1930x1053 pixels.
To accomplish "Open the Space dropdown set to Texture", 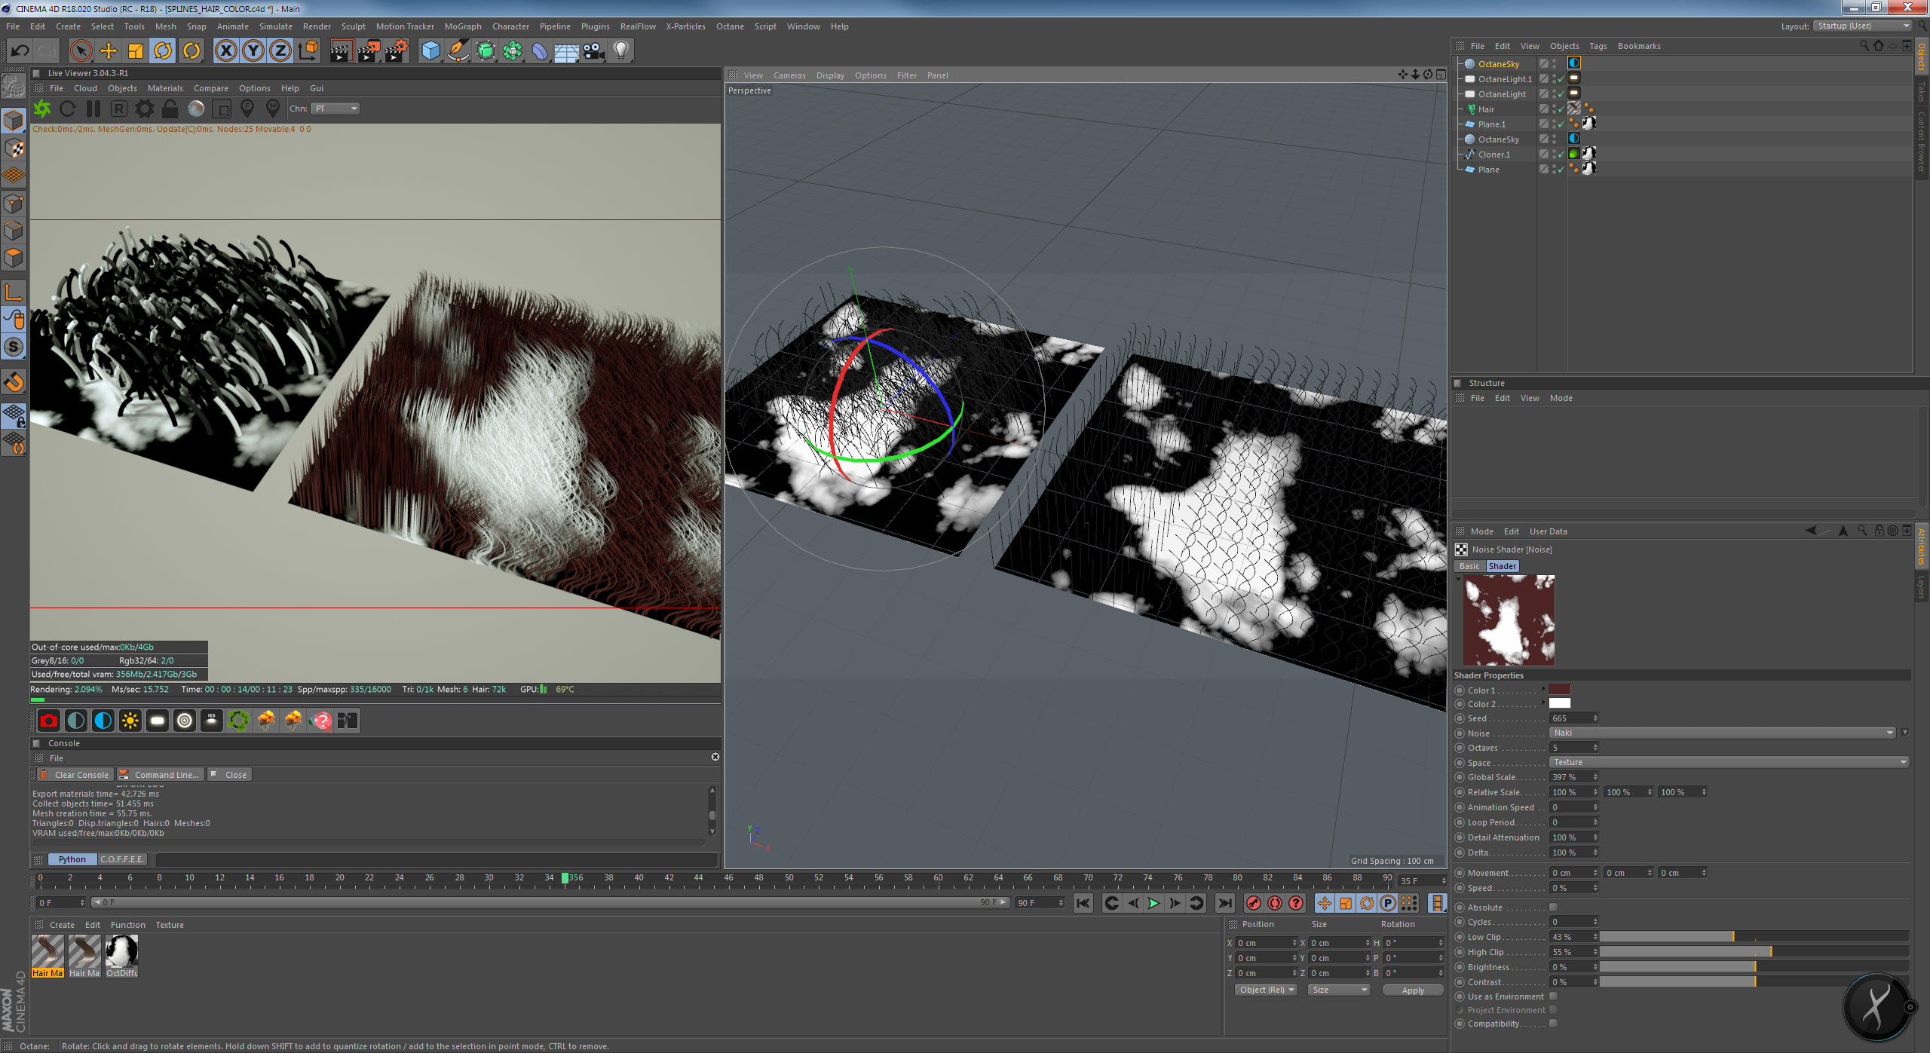I will point(1728,762).
